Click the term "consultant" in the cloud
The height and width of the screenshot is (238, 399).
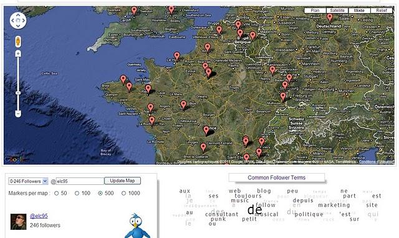click(222, 214)
